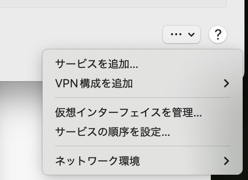Open the manage virtual interfaces entry
The image size is (248, 180).
point(143,112)
